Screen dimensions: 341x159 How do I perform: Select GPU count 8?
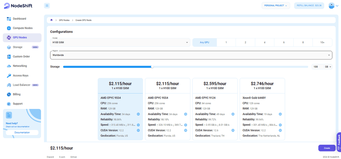tap(303, 43)
